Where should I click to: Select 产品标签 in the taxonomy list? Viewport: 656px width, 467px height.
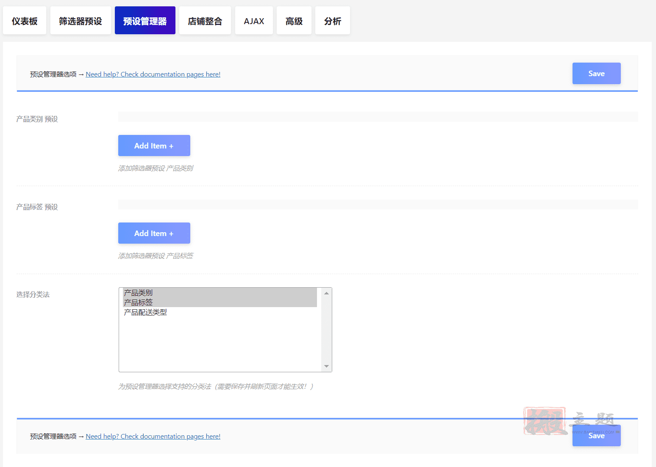click(220, 302)
